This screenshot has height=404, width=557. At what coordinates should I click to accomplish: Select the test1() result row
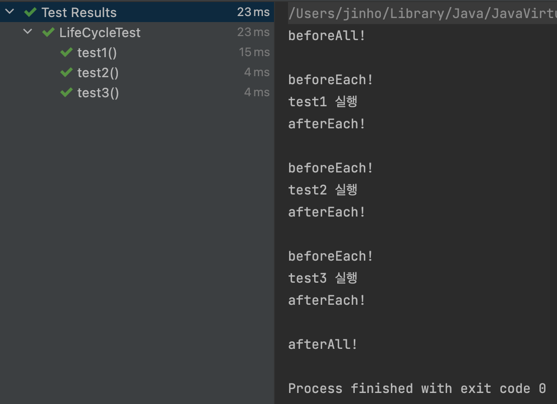(137, 53)
